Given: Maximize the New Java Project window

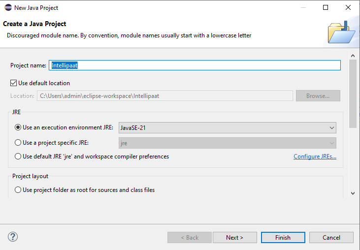Looking at the screenshot, I should click(326, 7).
